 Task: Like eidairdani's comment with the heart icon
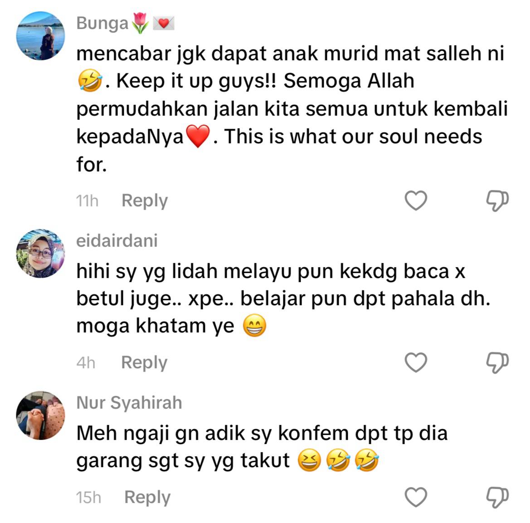point(416,362)
